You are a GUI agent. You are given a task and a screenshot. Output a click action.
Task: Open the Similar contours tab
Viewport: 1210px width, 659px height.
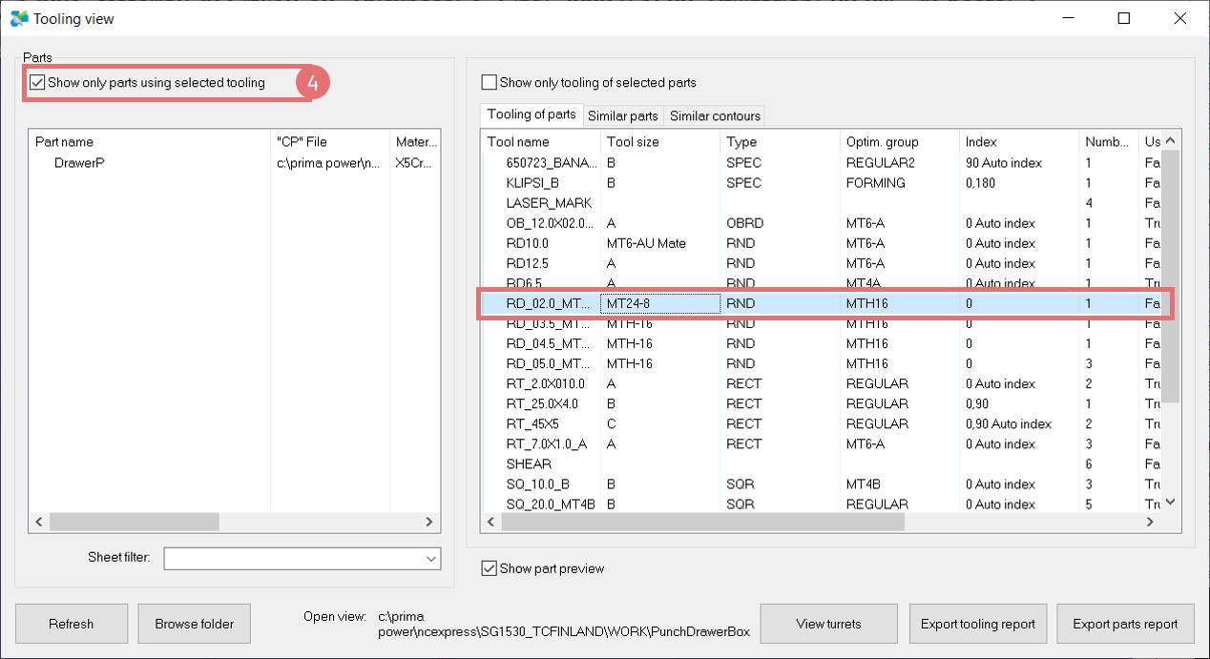pos(715,116)
